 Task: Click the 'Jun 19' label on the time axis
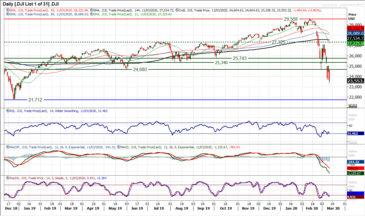[x=137, y=208]
